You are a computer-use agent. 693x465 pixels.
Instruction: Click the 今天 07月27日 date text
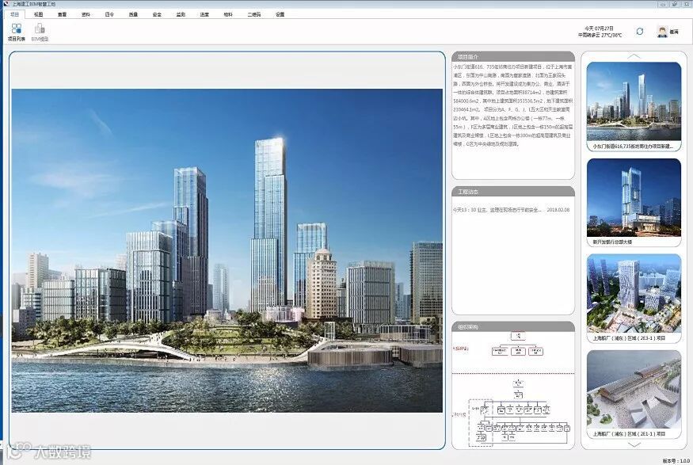point(599,29)
